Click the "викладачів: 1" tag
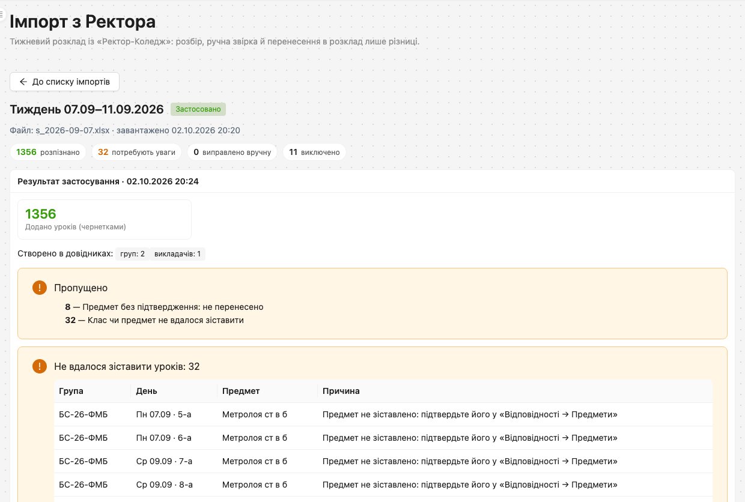 [x=178, y=254]
